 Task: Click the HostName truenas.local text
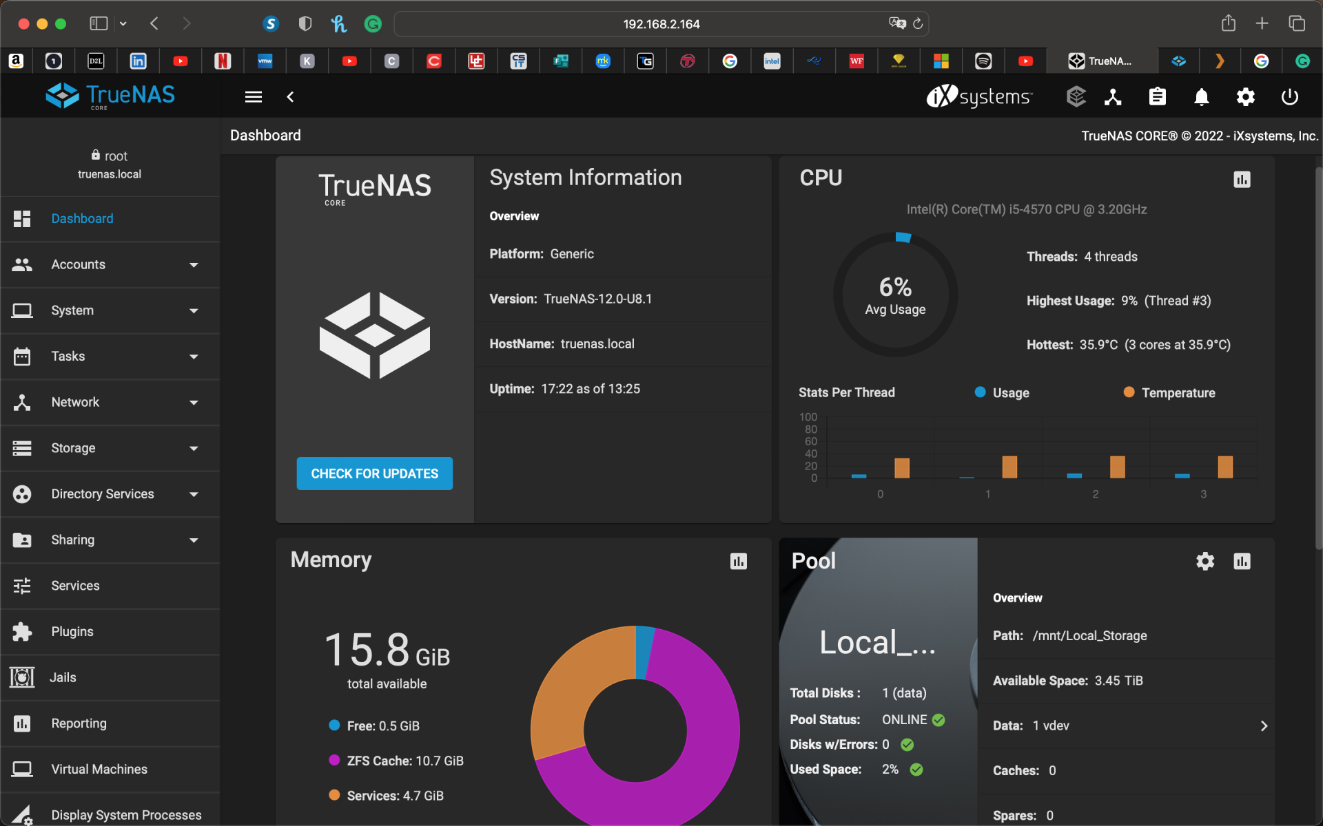[x=562, y=344]
